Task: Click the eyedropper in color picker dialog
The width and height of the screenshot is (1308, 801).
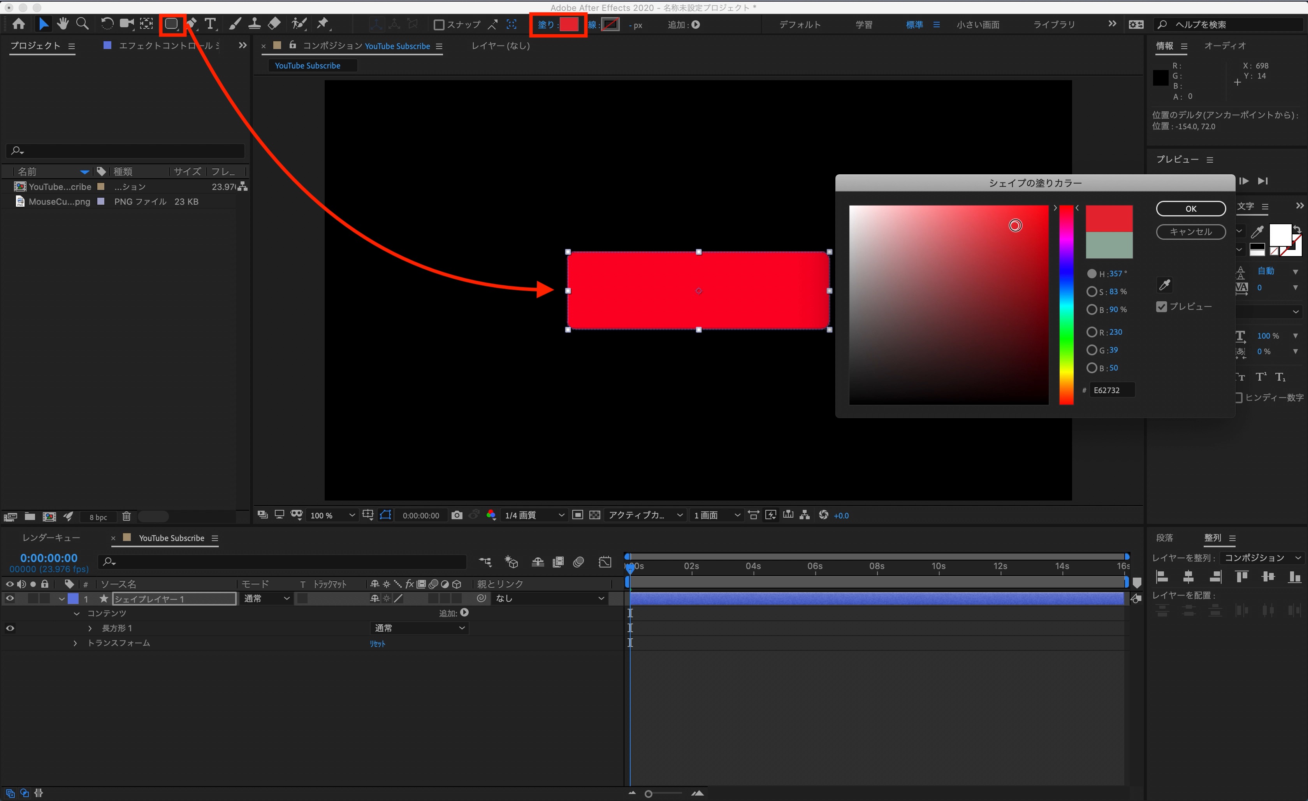Action: [x=1164, y=285]
